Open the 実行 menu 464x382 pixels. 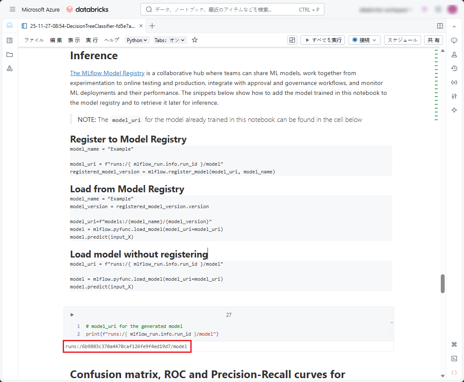point(92,40)
